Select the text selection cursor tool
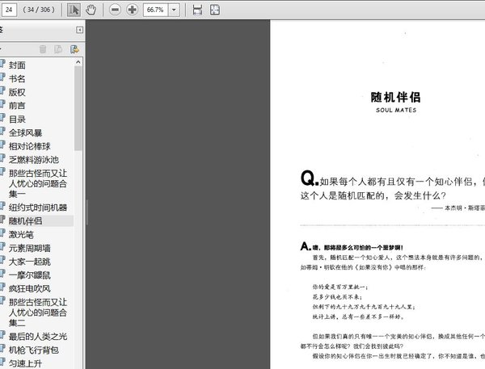Screen dimensions: 485x369 (74, 10)
